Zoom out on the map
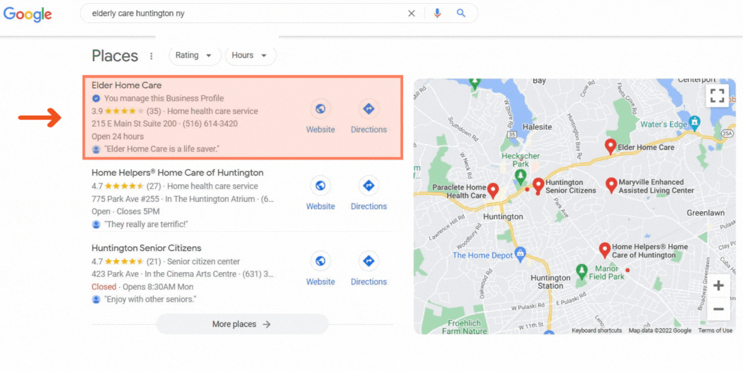This screenshot has width=743, height=371. click(x=718, y=309)
